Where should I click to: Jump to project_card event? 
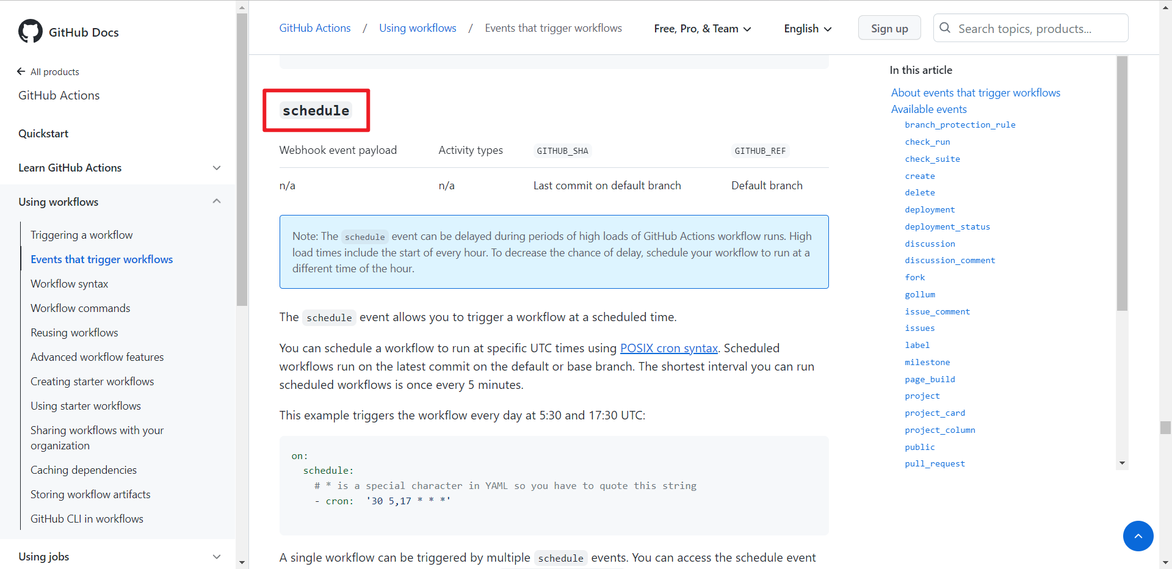pyautogui.click(x=935, y=413)
